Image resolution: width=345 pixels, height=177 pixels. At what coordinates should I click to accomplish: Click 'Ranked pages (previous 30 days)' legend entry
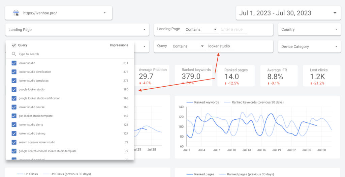[247, 174]
